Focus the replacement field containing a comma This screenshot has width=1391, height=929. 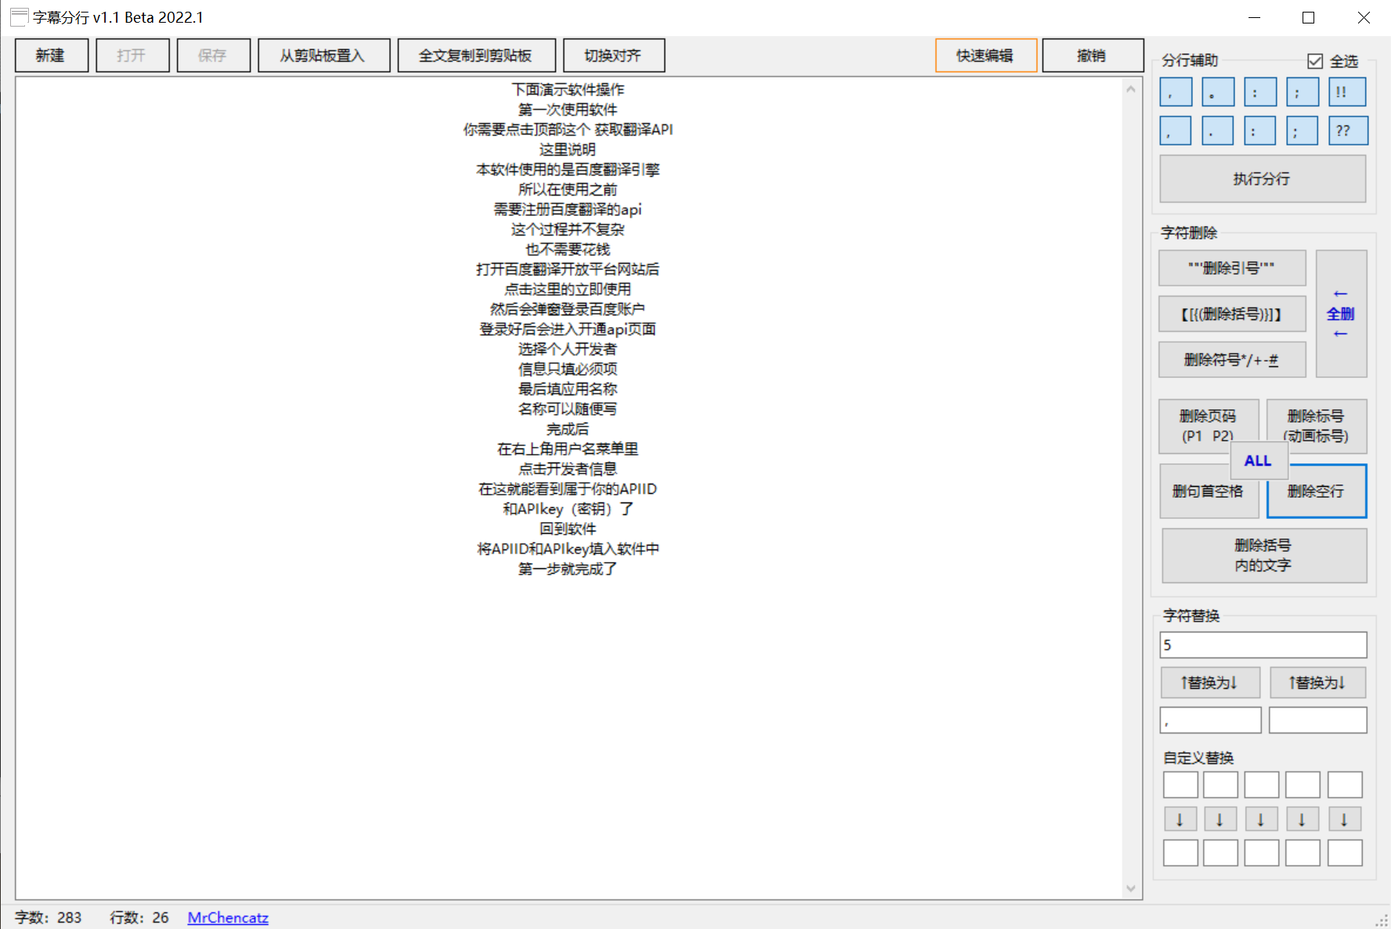1210,720
